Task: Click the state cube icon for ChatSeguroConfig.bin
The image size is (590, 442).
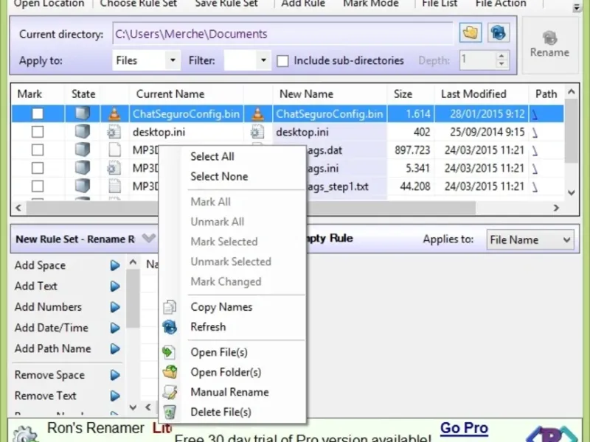Action: pos(83,113)
